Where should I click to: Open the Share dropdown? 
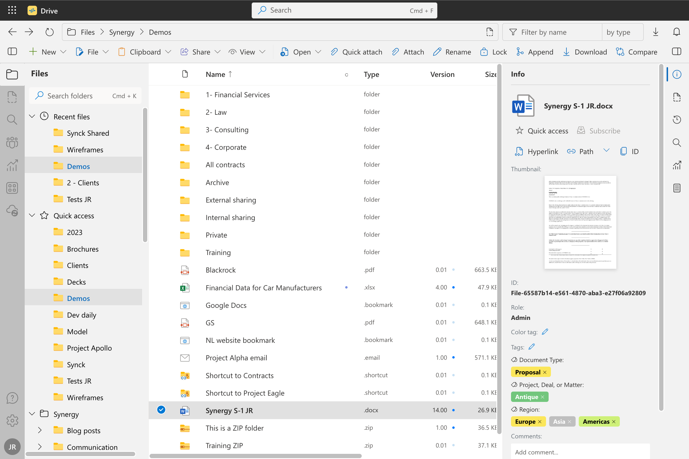coord(217,52)
